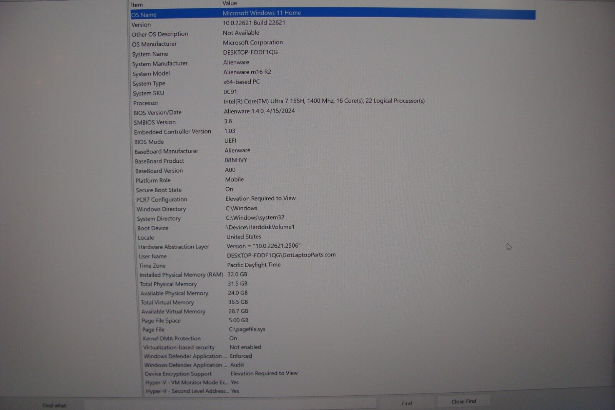Select the Page File Space row
This screenshot has height=410, width=615.
point(333,320)
